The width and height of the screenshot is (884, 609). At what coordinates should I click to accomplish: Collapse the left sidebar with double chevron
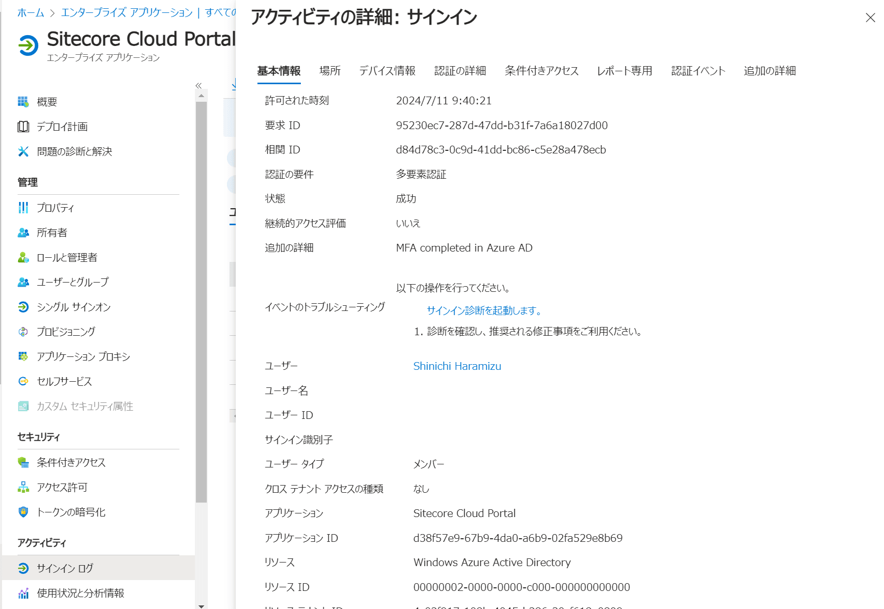pos(199,86)
